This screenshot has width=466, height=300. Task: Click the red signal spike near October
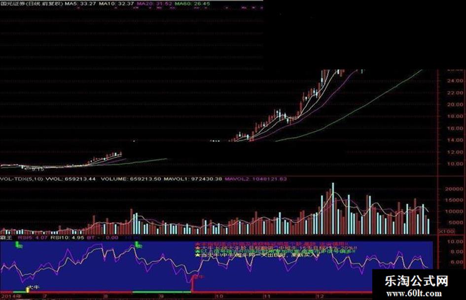tap(192, 283)
